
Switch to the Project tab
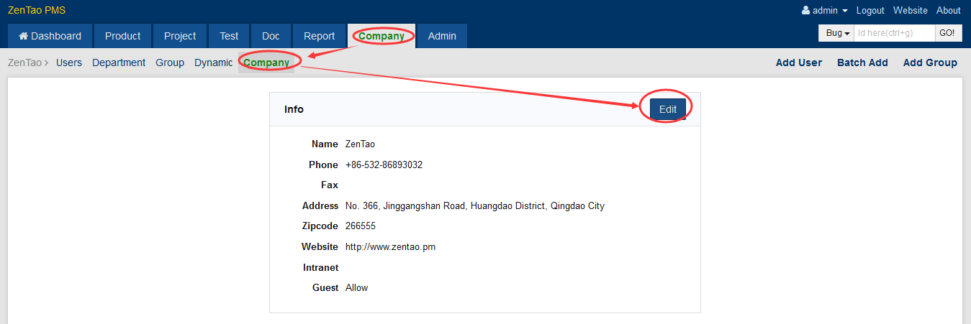click(180, 36)
